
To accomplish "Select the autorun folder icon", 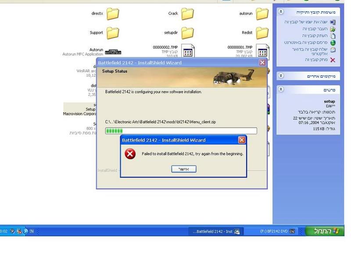I will (262, 14).
